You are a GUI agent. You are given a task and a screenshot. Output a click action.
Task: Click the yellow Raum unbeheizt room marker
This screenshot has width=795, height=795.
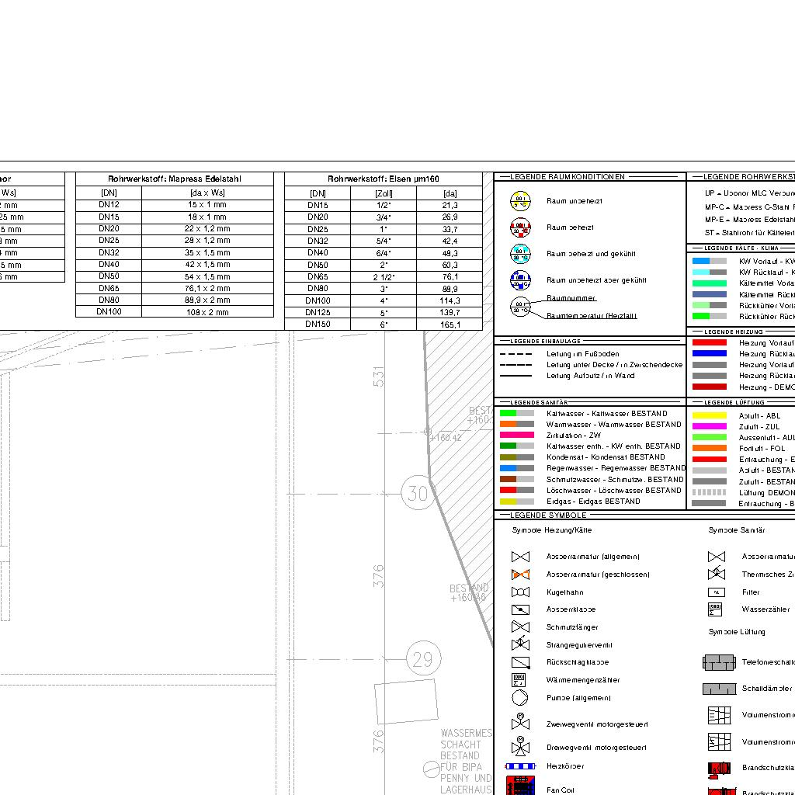(520, 202)
